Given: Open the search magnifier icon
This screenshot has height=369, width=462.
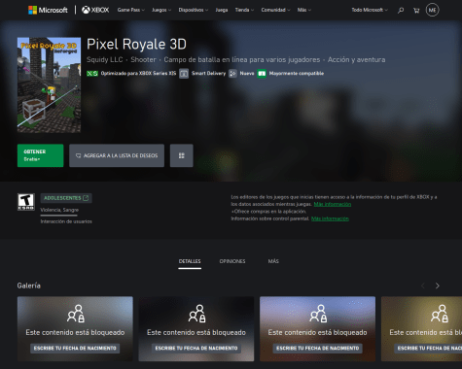Looking at the screenshot, I should coord(401,10).
